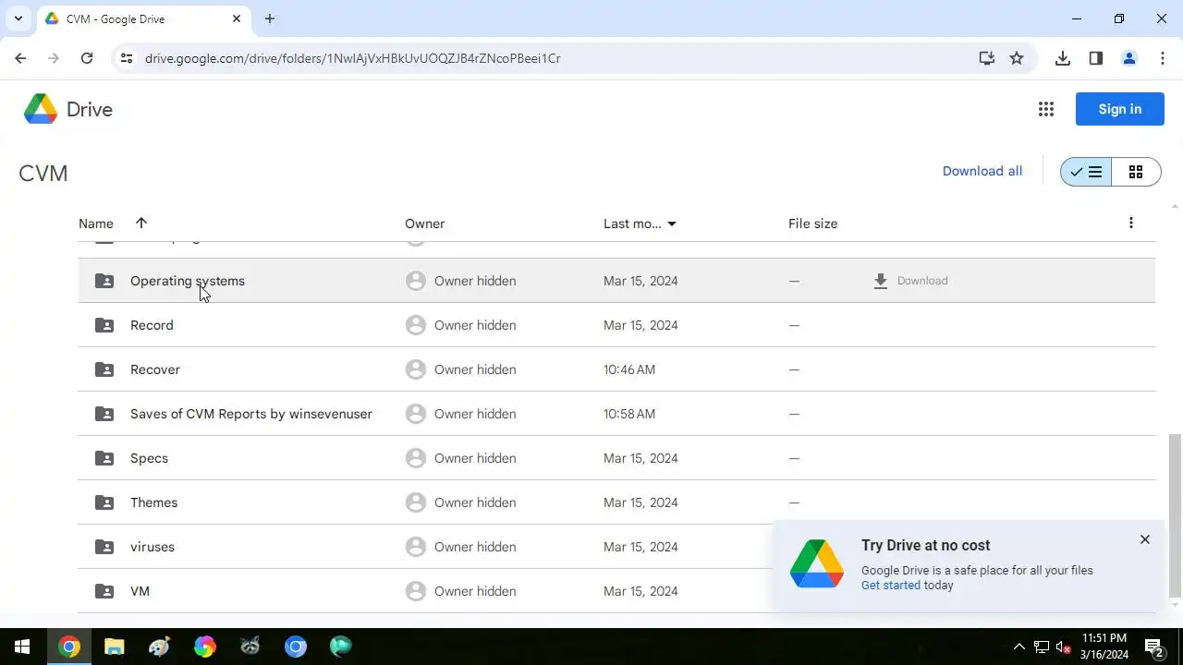Viewport: 1183px width, 665px height.
Task: Click the Operating systems row folder icon
Action: 104,281
